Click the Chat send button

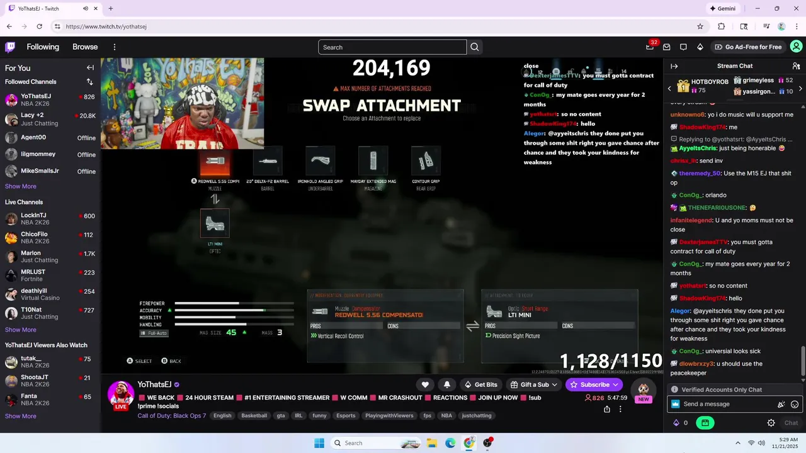791,423
